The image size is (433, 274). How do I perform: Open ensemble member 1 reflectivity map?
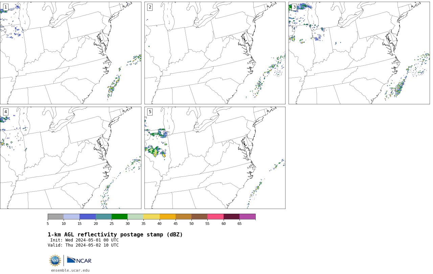pyautogui.click(x=70, y=53)
